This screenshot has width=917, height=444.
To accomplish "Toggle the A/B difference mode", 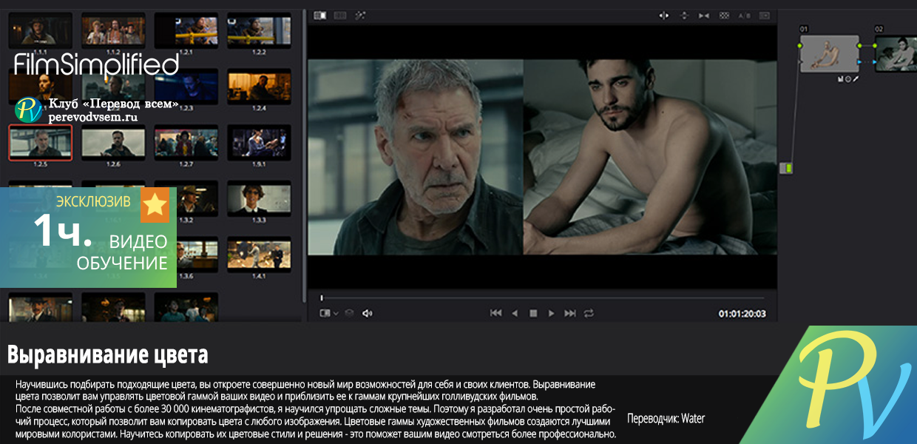I will point(744,15).
